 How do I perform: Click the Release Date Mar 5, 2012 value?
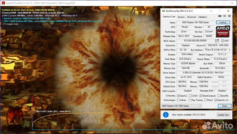(x=184, y=36)
